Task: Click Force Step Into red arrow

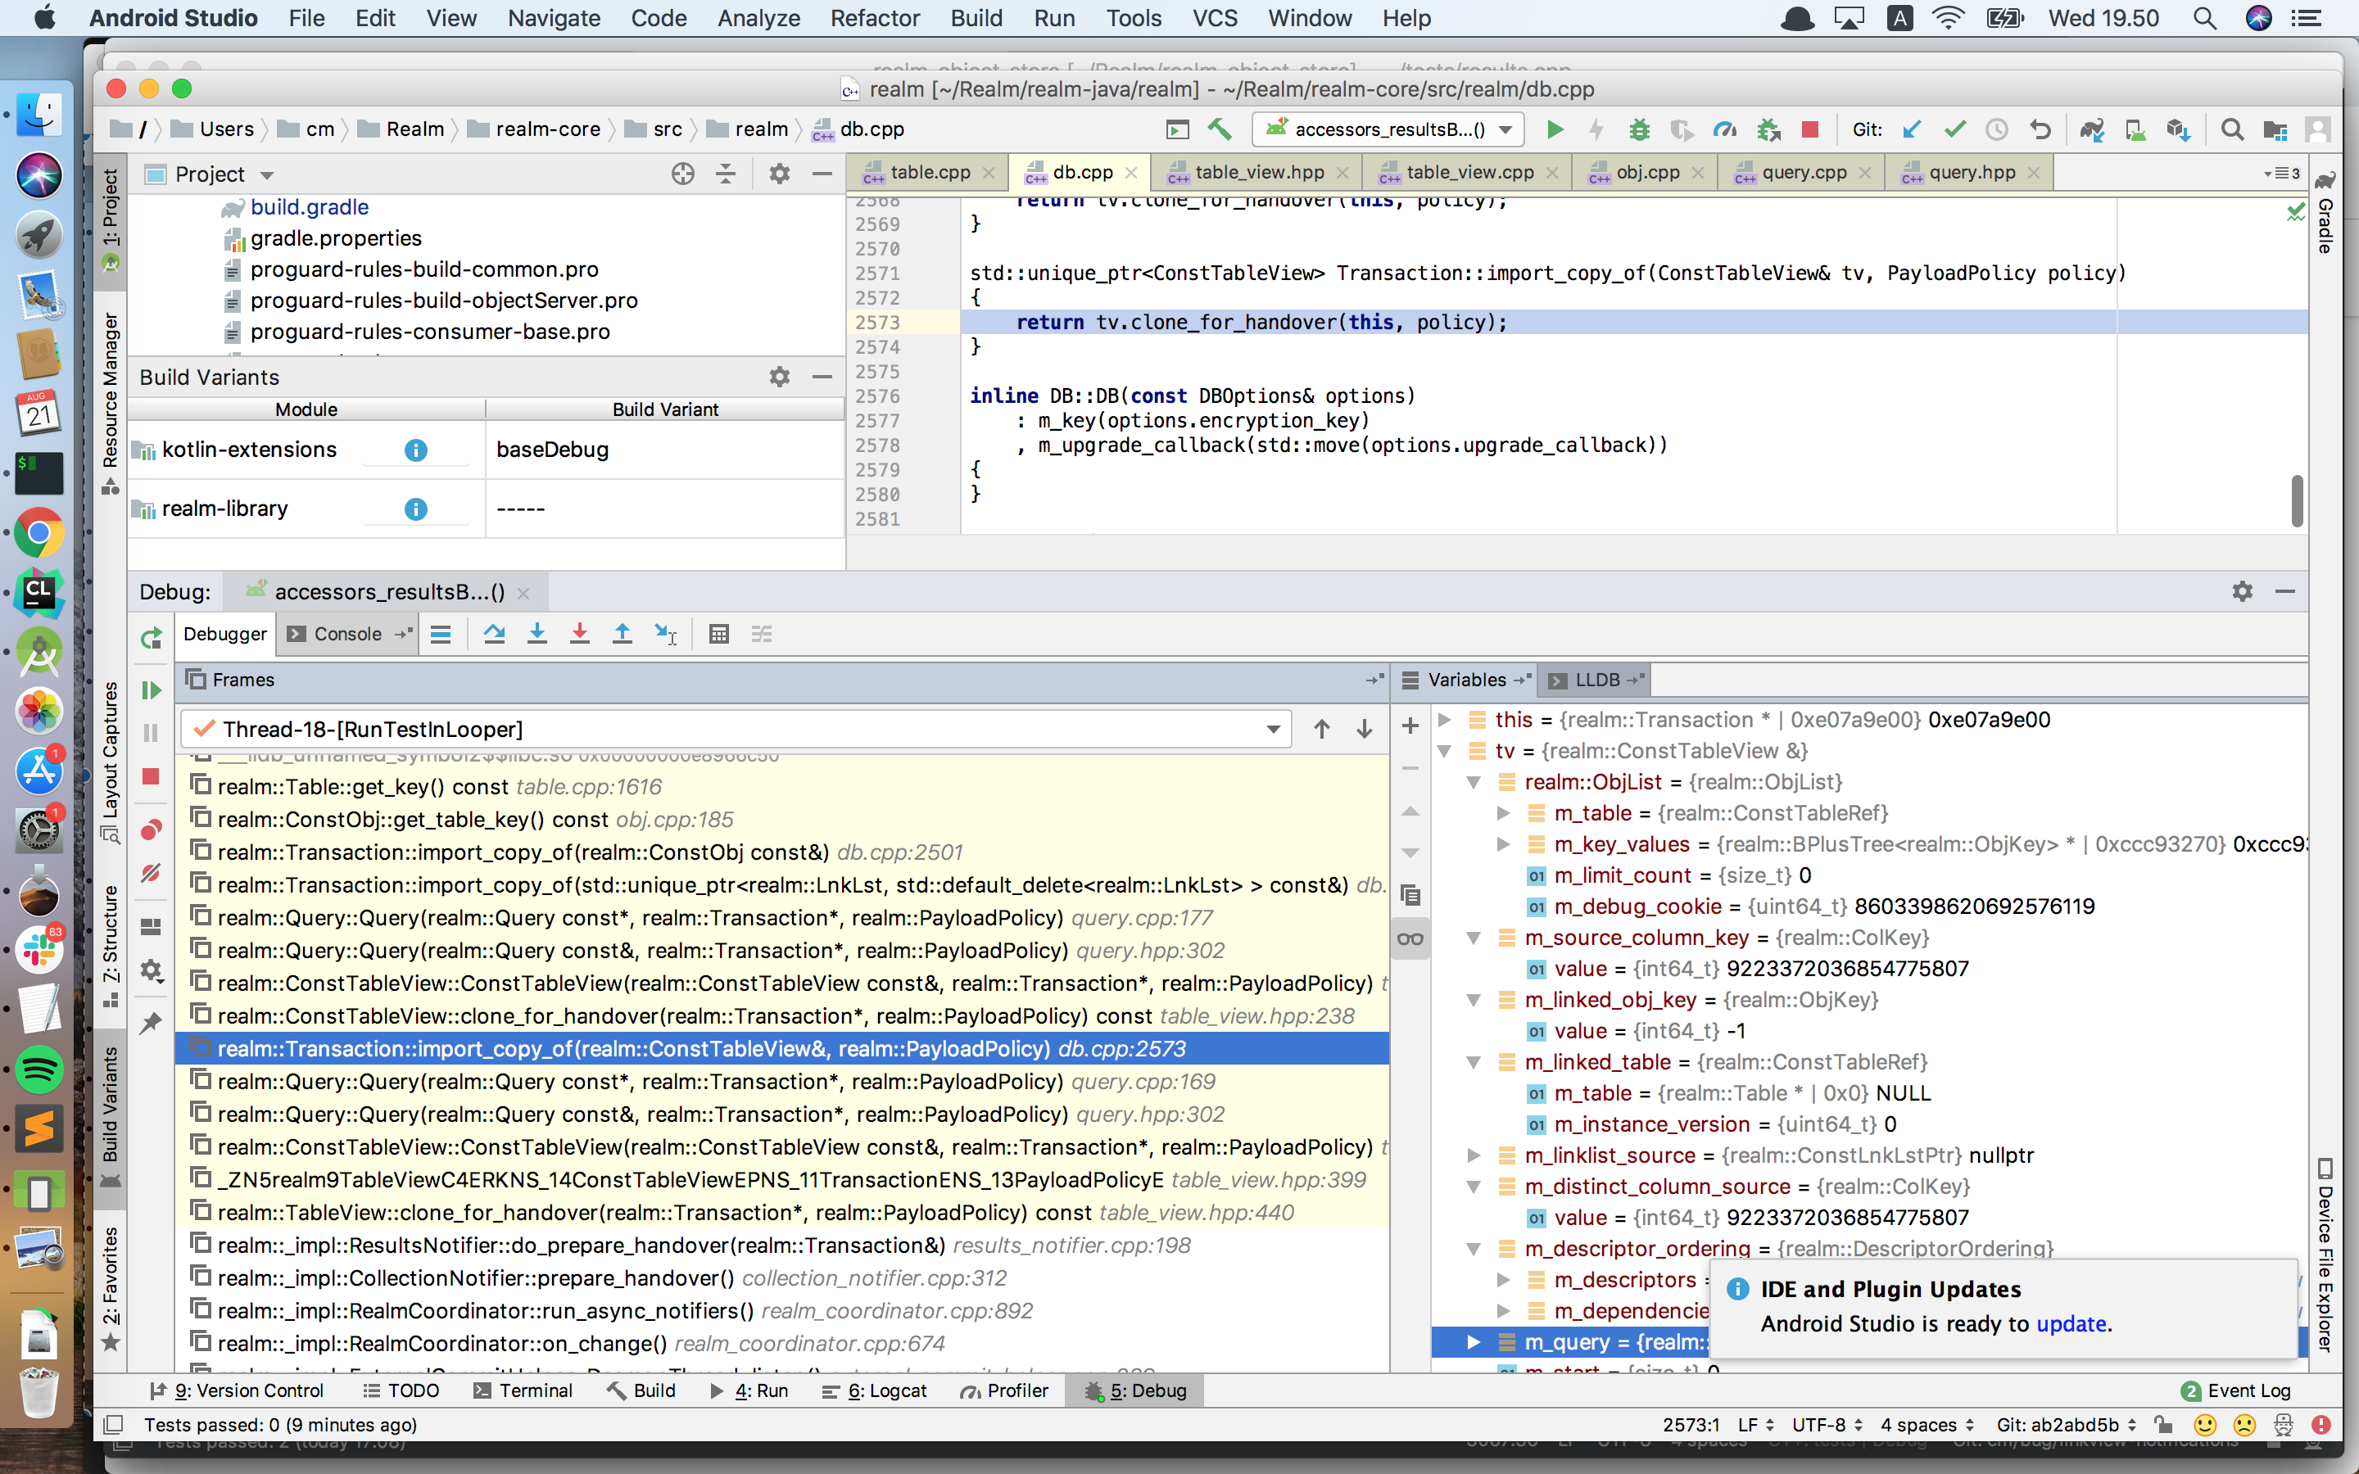Action: pos(580,635)
